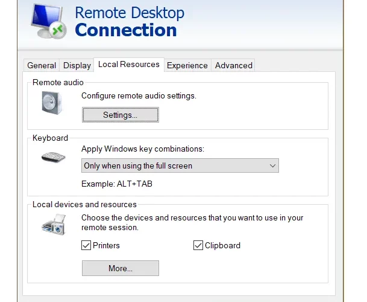
Task: Click the speaker icon in Remote audio
Action: tap(52, 103)
